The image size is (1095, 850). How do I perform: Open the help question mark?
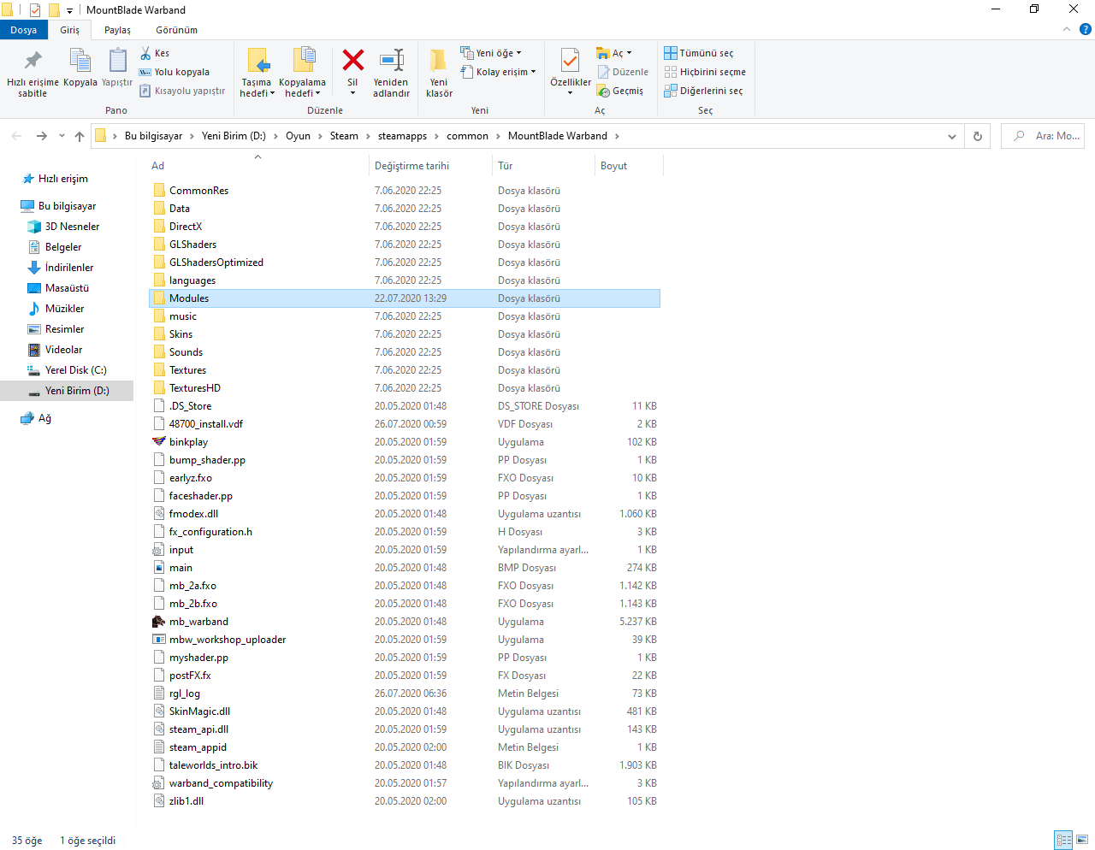pos(1086,29)
